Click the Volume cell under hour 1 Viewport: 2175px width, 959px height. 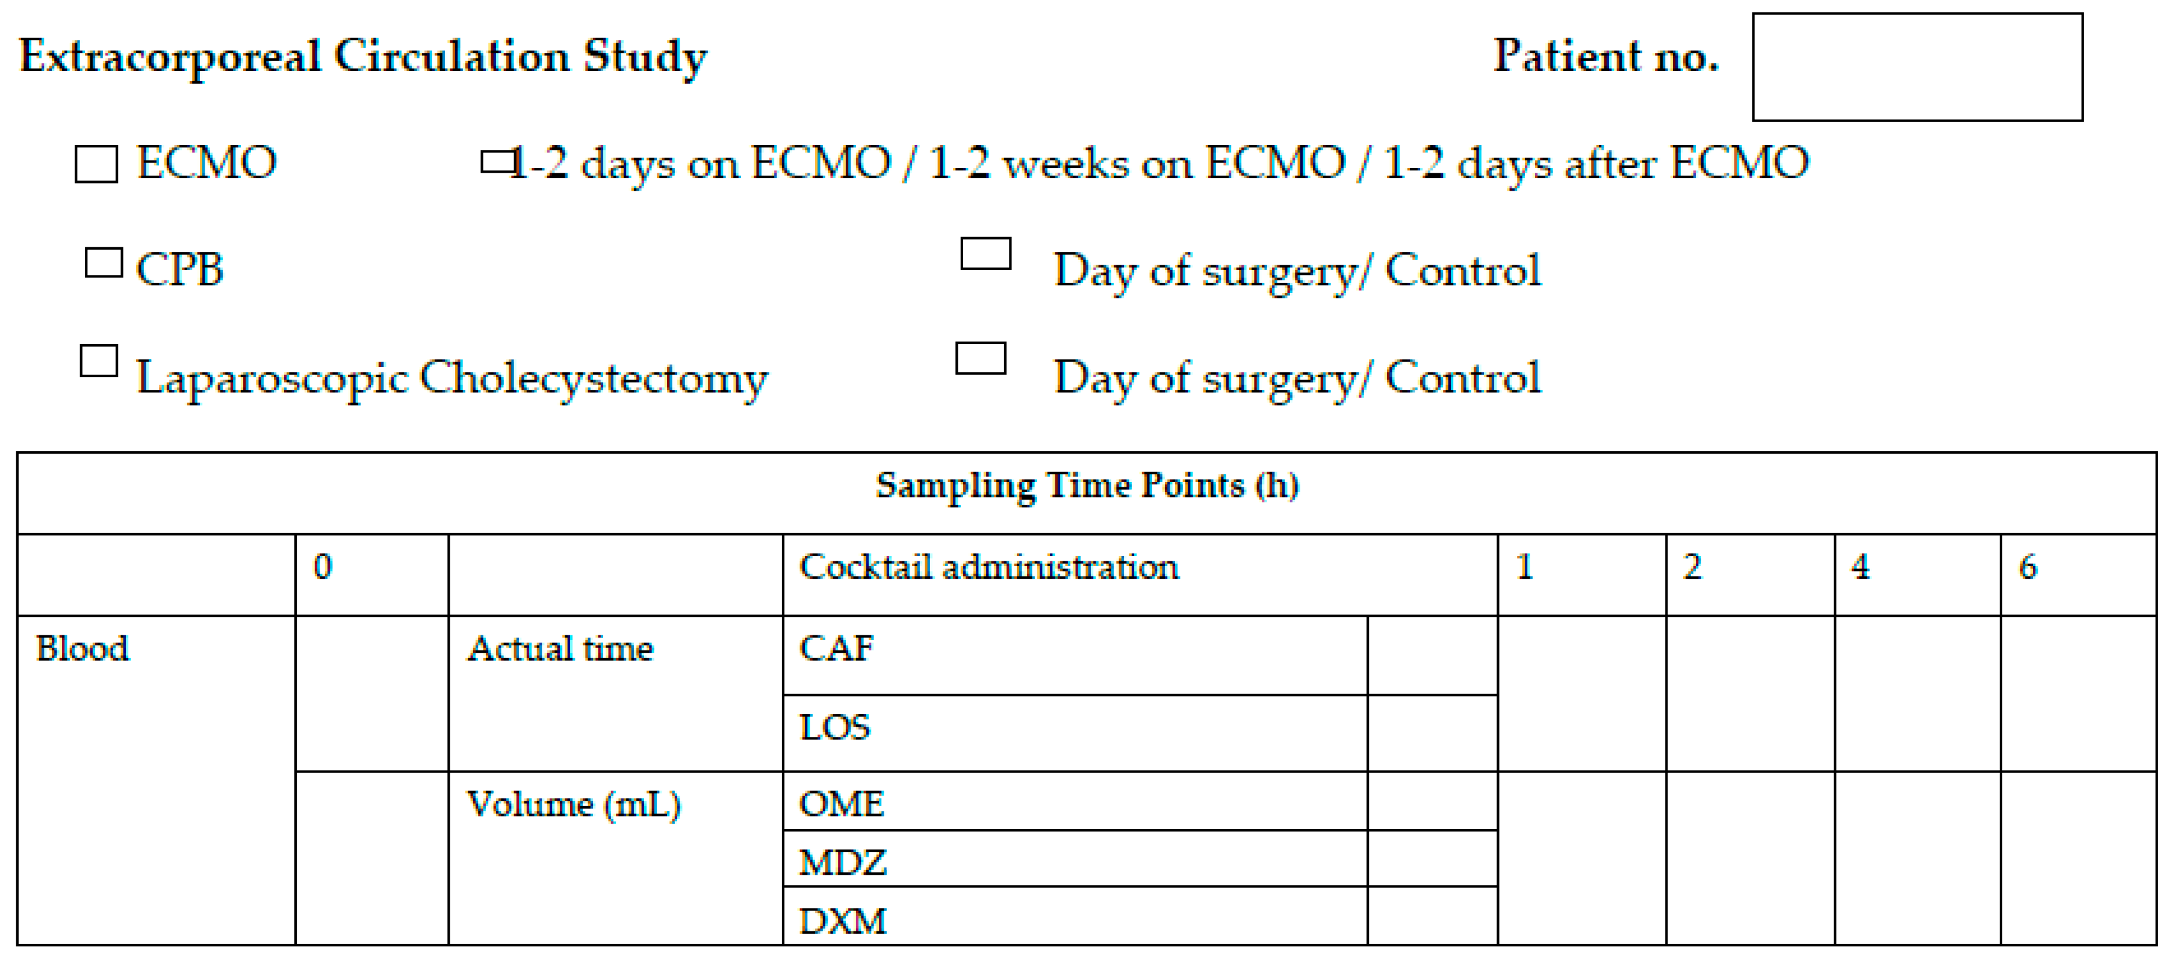pyautogui.click(x=1581, y=858)
